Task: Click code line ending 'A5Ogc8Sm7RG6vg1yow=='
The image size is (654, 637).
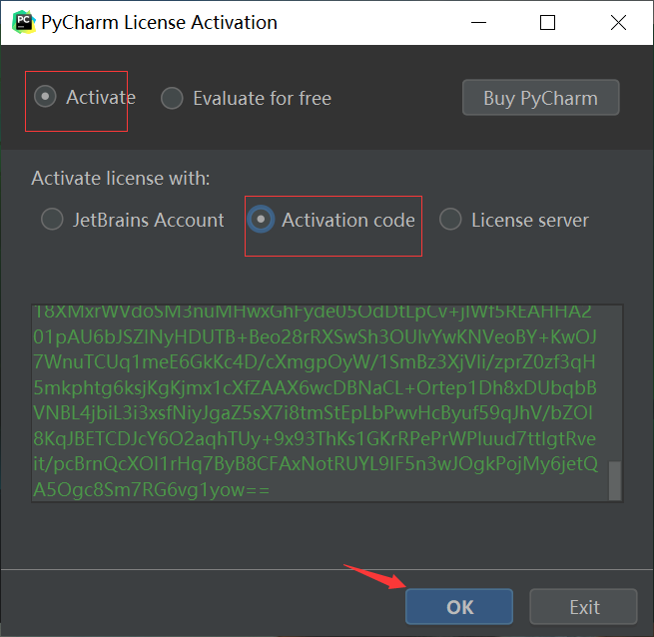Action: pyautogui.click(x=151, y=490)
